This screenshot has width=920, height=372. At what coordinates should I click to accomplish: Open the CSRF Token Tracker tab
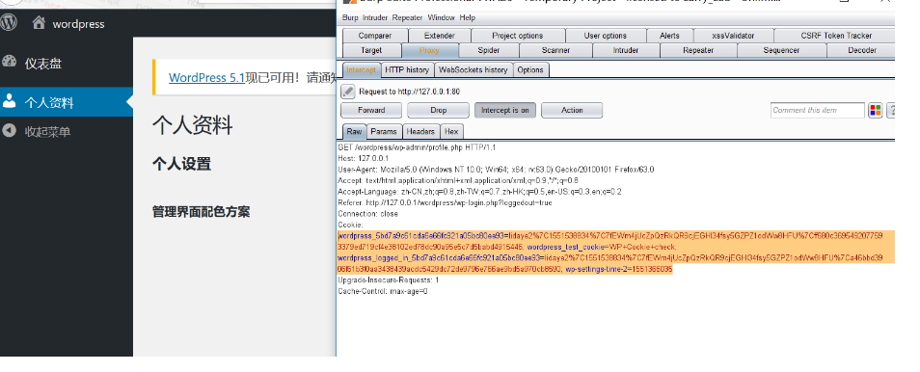(836, 36)
